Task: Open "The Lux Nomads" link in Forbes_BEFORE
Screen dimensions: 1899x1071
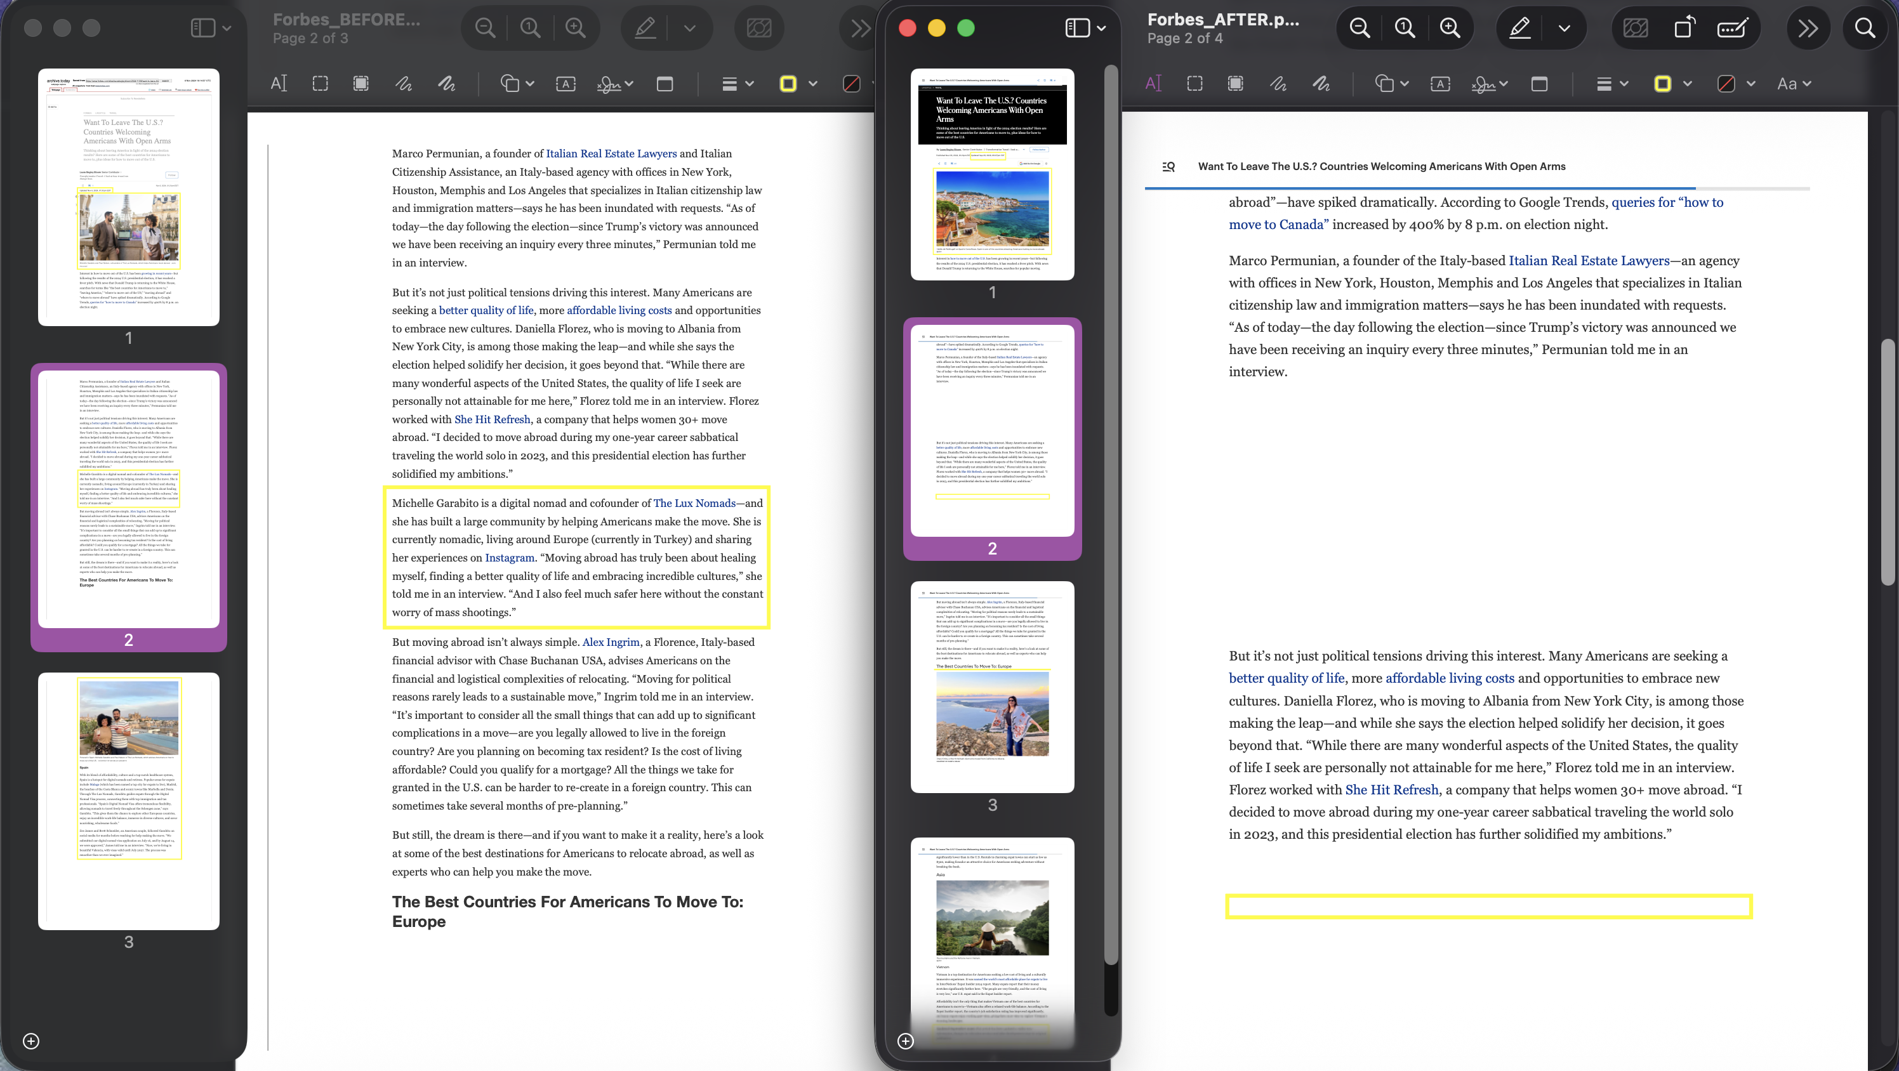Action: pos(694,503)
